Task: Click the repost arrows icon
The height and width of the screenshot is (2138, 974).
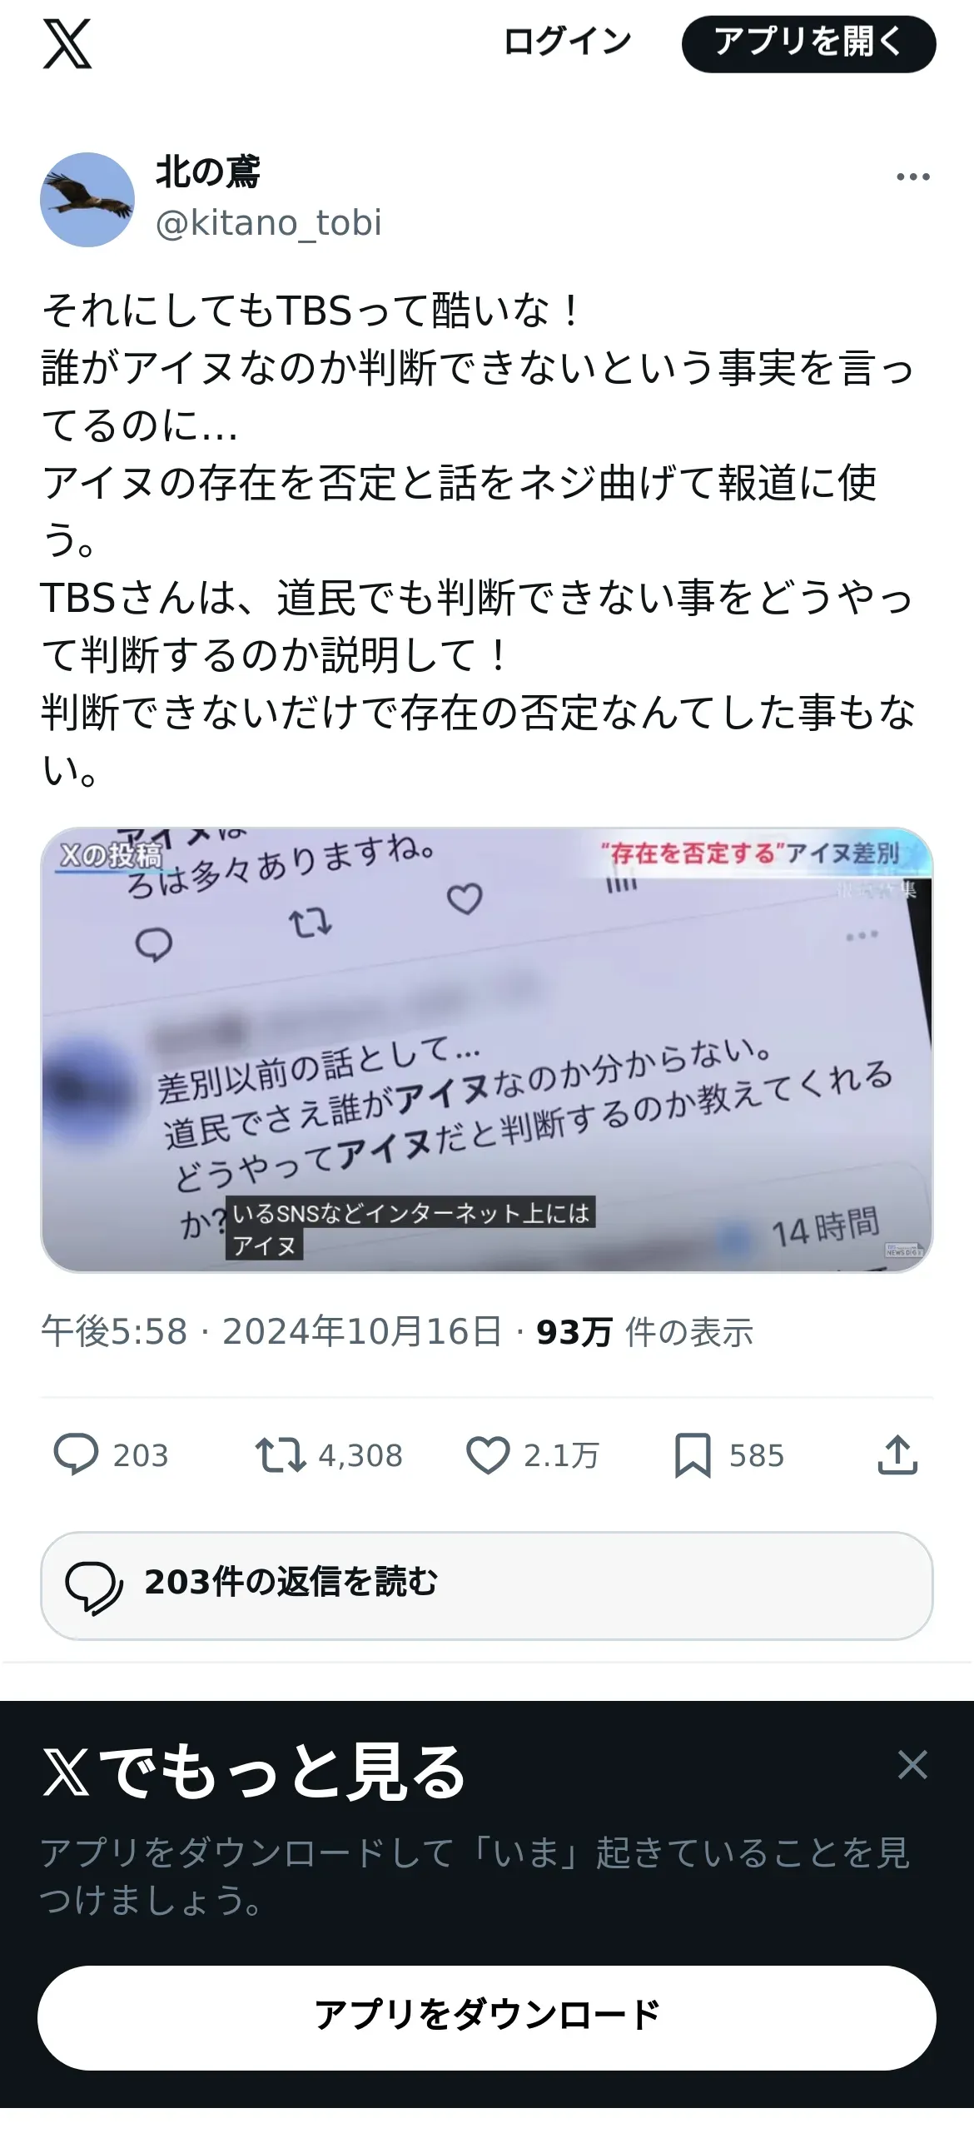Action: pyautogui.click(x=281, y=1454)
